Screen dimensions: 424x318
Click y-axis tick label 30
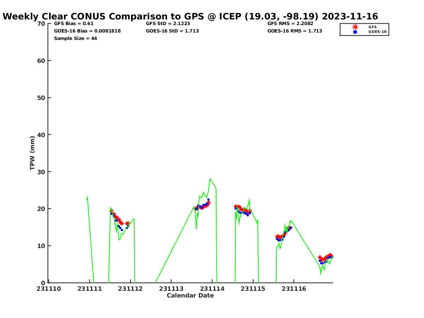pyautogui.click(x=41, y=172)
